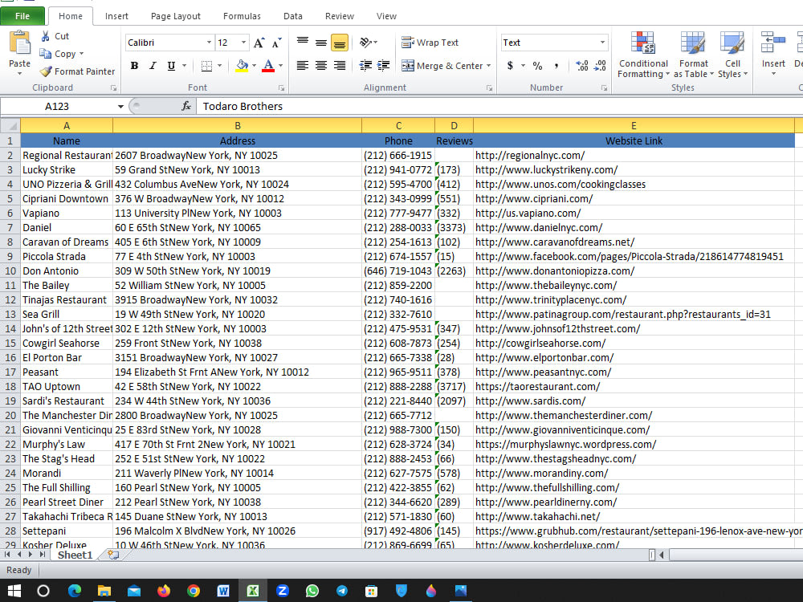Open Merge & Center dropdown arrow
The image size is (803, 602).
pyautogui.click(x=488, y=66)
